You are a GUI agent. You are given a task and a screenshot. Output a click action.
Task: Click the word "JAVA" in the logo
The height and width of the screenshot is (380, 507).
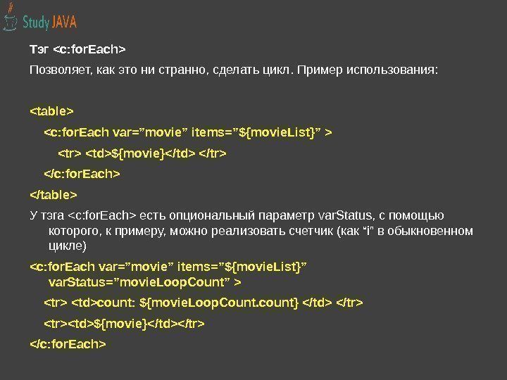(64, 22)
